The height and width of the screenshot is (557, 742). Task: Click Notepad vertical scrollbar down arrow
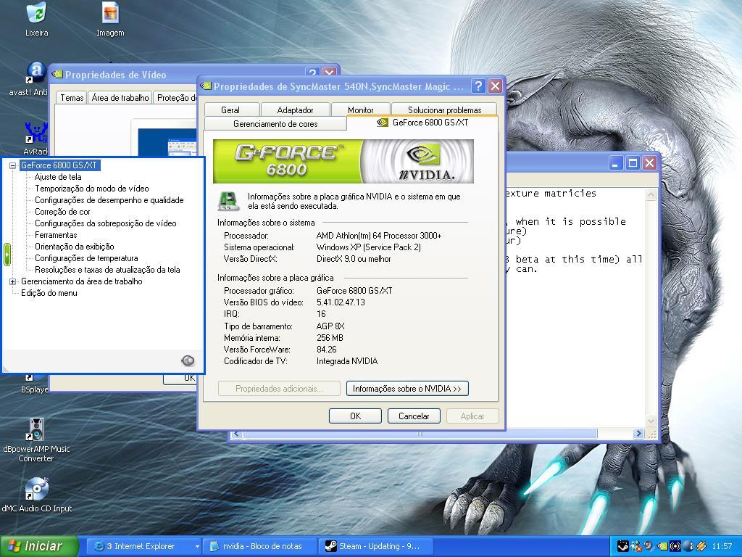coord(651,421)
